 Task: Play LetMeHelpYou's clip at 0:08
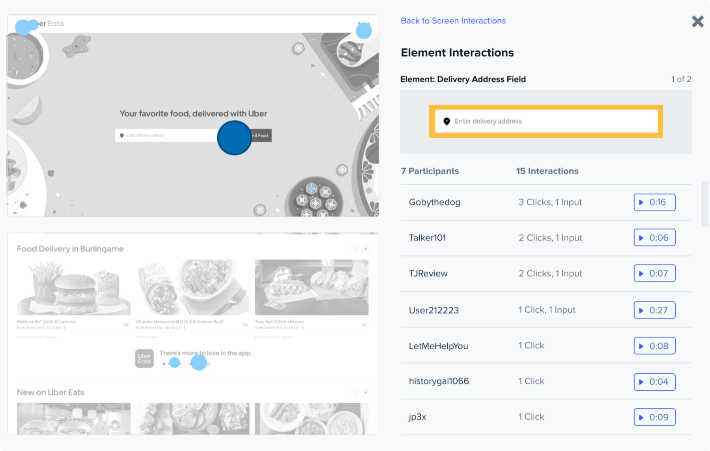pyautogui.click(x=654, y=346)
